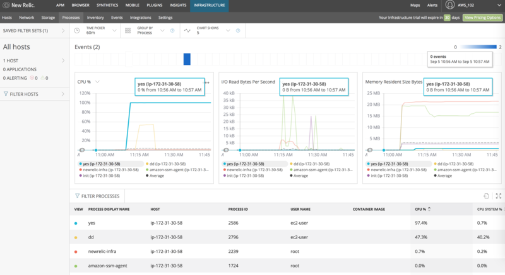Sort by User Name column header
Image resolution: width=505 pixels, height=275 pixels.
coord(300,209)
